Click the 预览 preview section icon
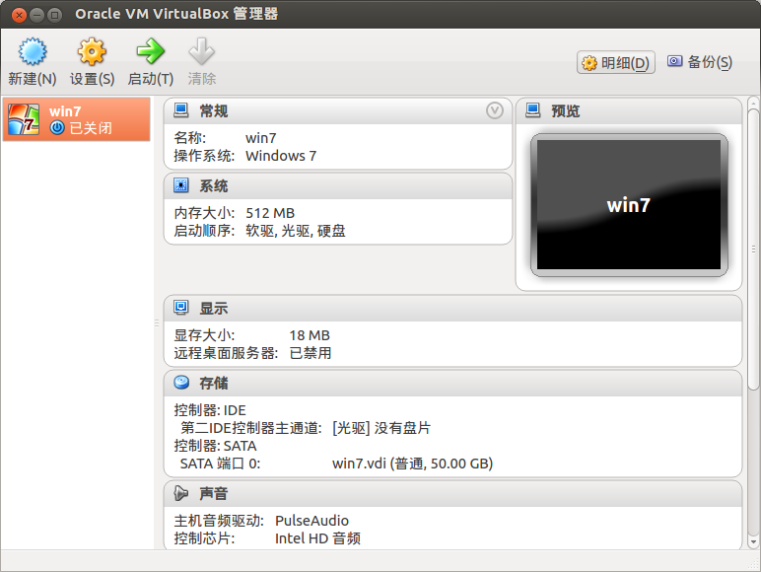 (533, 110)
